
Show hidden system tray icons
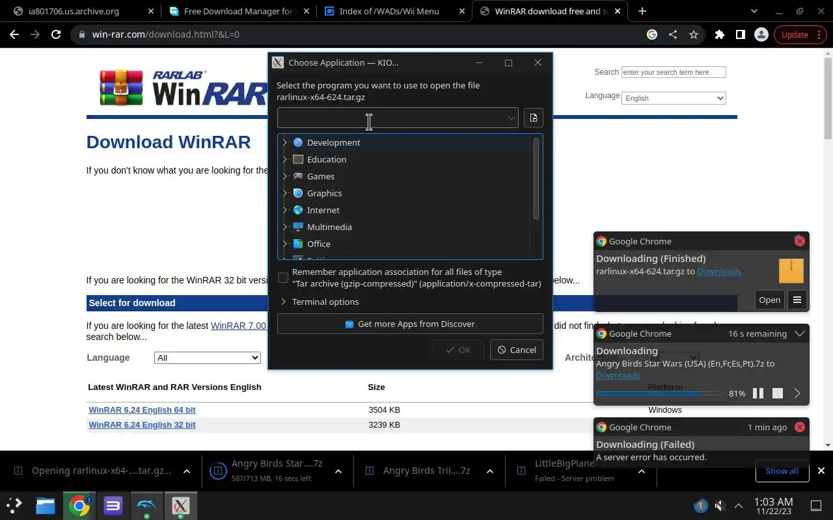coord(739,505)
